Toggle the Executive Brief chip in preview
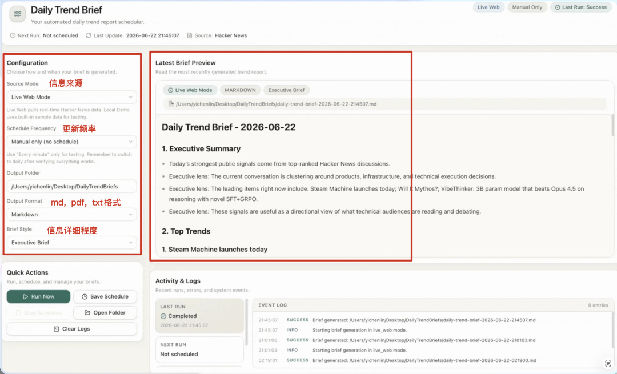 click(286, 90)
